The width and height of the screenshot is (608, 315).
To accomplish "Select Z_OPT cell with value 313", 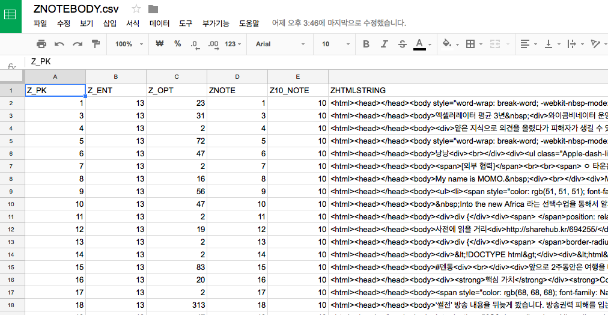I will 177,305.
